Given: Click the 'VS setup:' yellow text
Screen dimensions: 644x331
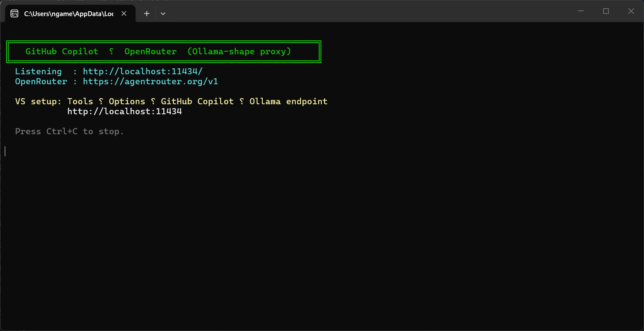Looking at the screenshot, I should coord(39,101).
